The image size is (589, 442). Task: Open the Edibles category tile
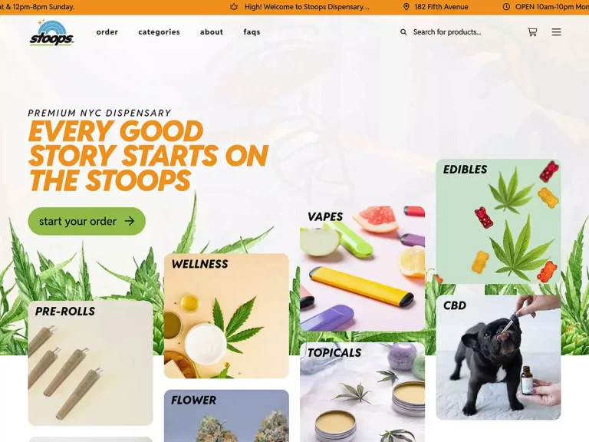click(x=498, y=221)
